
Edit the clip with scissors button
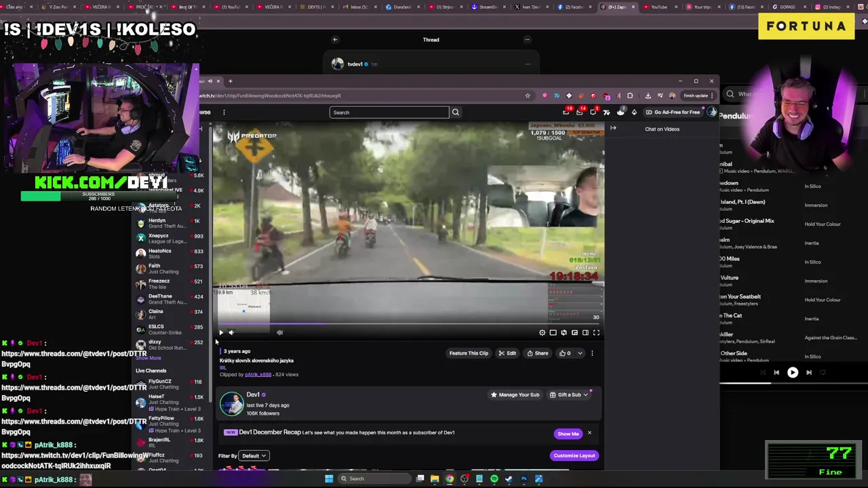click(x=507, y=353)
